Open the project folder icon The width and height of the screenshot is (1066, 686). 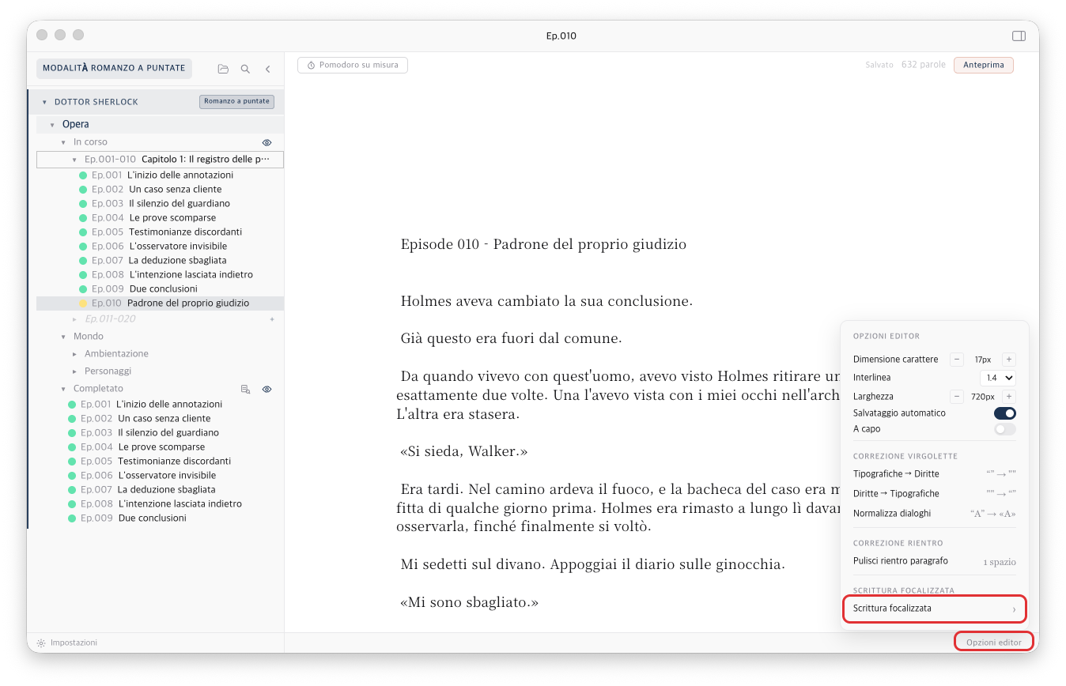click(223, 69)
